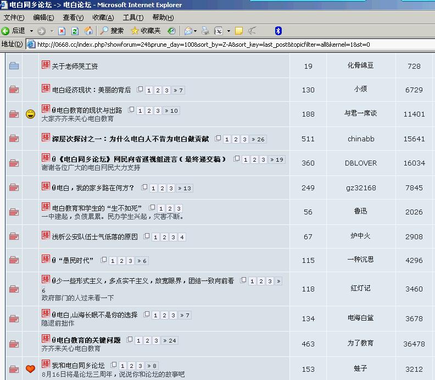Go to the Home page icon
Viewport: 435px width, 380px height.
pos(88,31)
